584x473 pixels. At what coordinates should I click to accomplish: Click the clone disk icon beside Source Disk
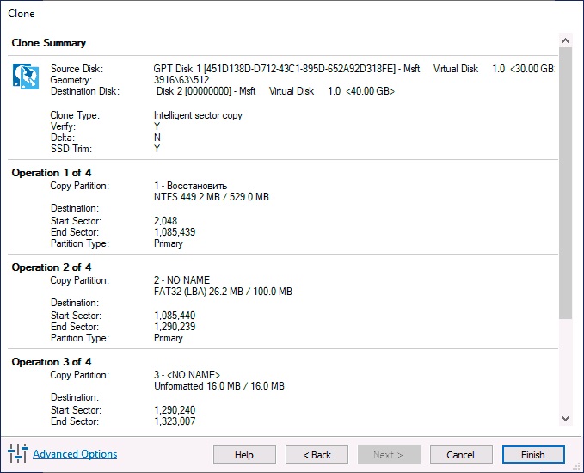point(26,77)
